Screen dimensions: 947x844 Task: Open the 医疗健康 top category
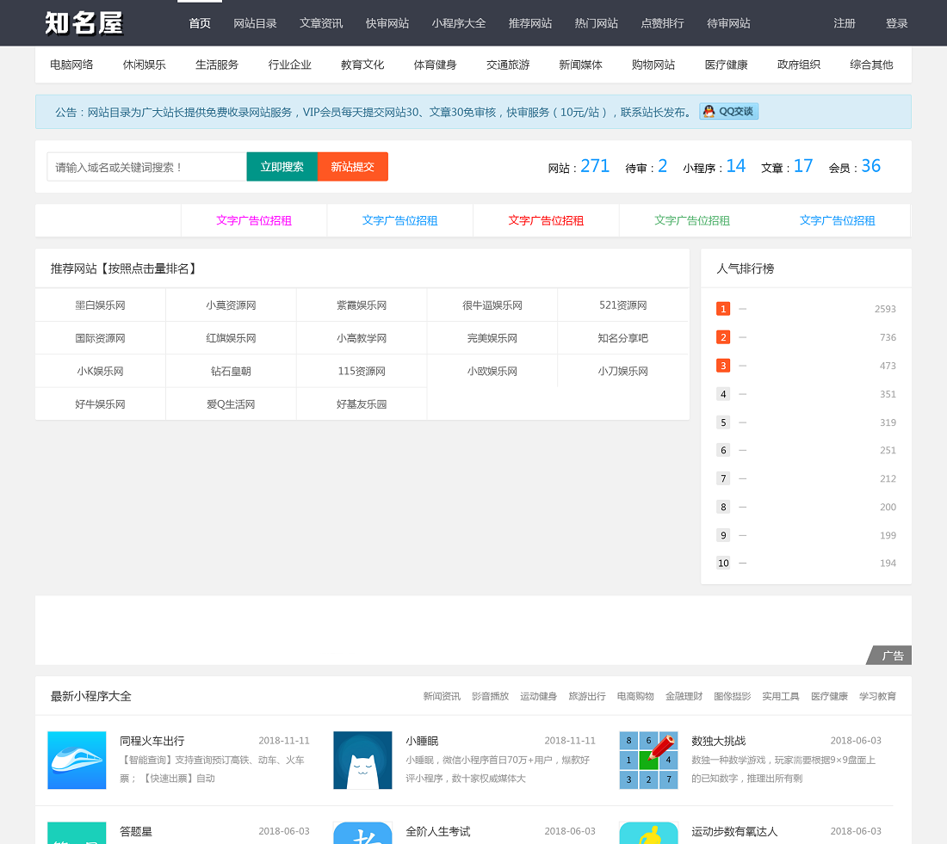tap(726, 65)
